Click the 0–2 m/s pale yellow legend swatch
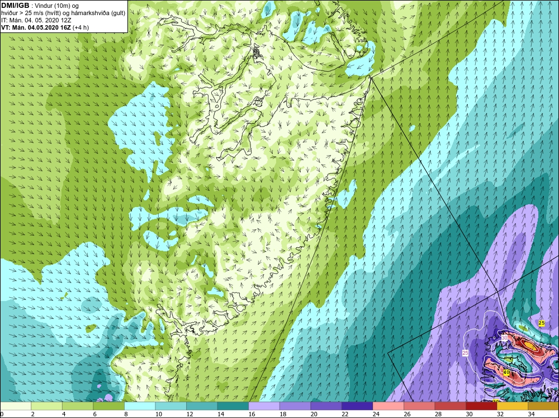Viewport: 559px width, 418px height. [x=16, y=406]
